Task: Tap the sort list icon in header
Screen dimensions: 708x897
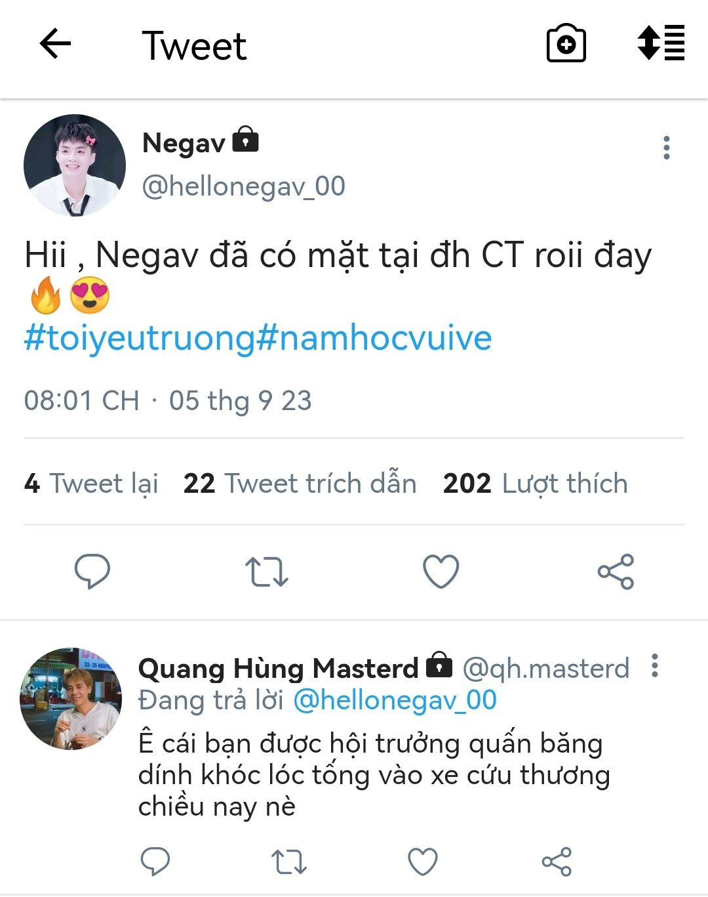Action: tap(661, 43)
